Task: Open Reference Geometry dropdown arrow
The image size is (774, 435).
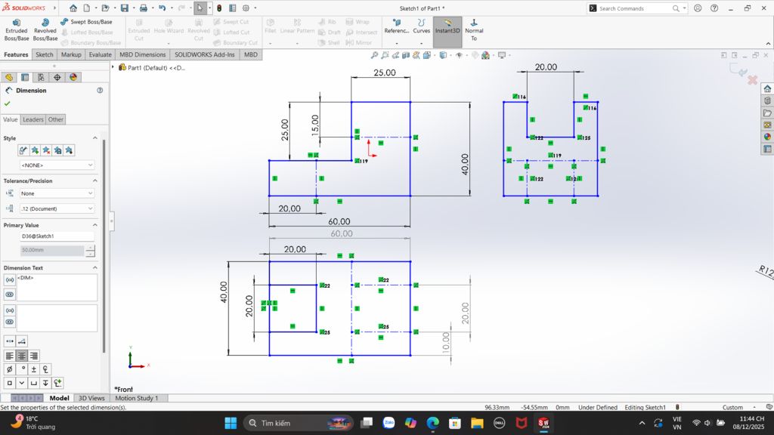Action: tap(396, 43)
